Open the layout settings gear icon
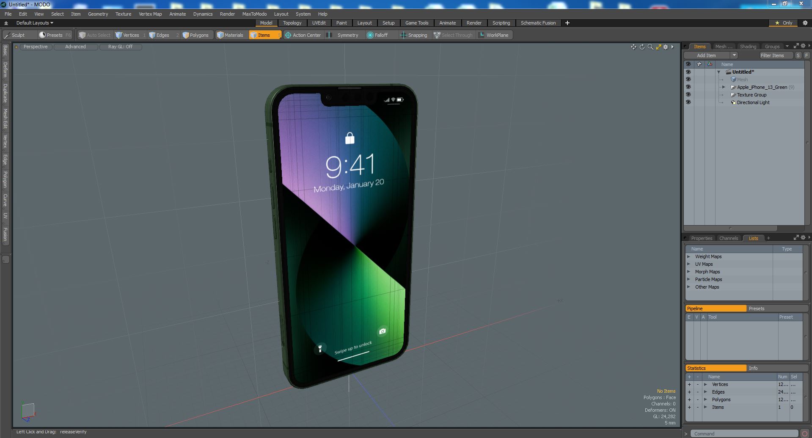The width and height of the screenshot is (812, 438). (x=805, y=23)
